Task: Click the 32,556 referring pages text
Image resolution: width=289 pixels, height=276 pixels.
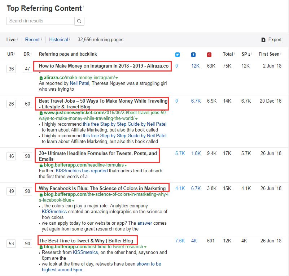Action: click(100, 40)
